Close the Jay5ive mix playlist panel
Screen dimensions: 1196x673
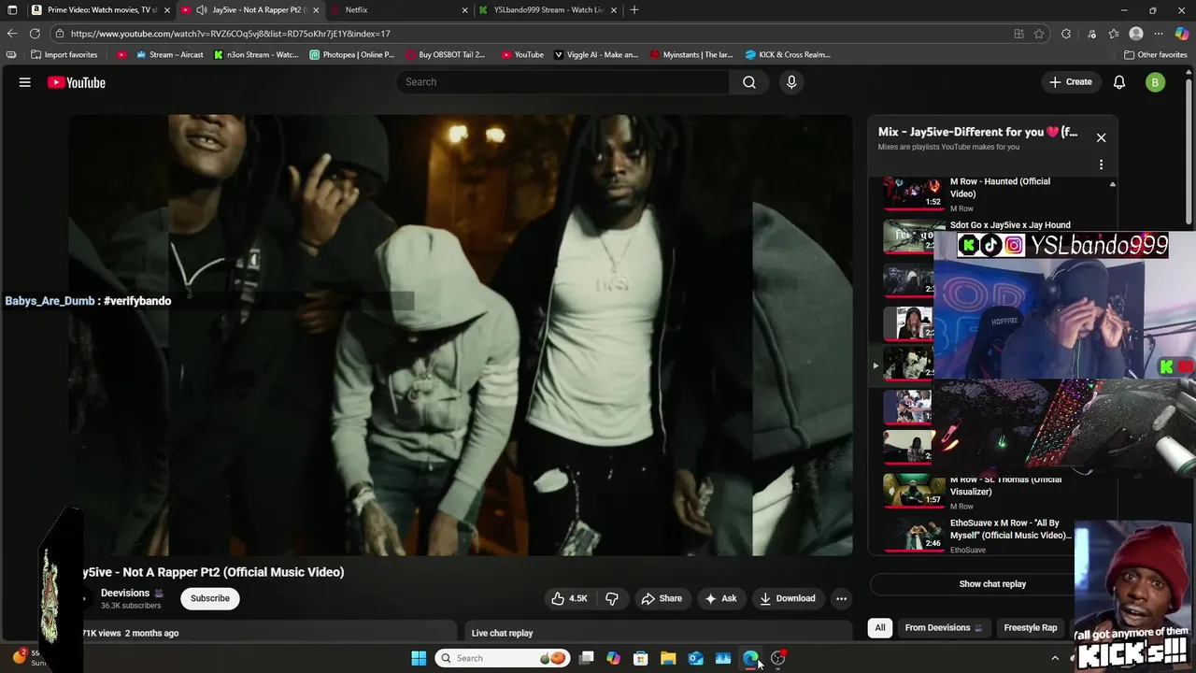point(1101,137)
